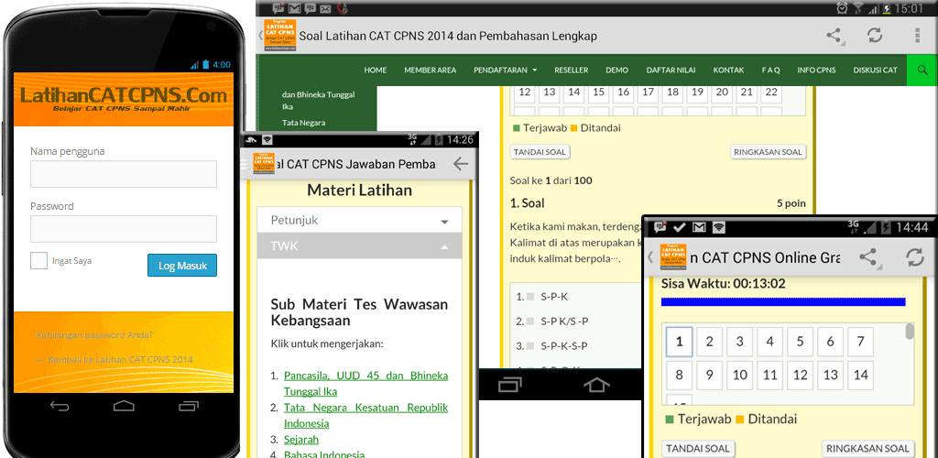938x458 pixels.
Task: Open recent apps key on login phone
Action: 189,407
